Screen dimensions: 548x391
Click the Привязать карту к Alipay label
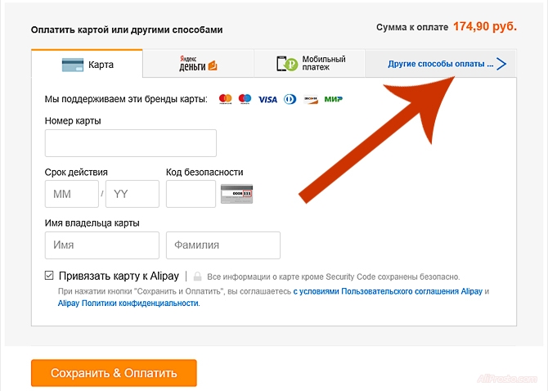pos(119,276)
